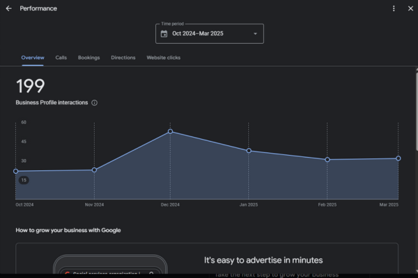Click the Feb 2025 axis label
Image resolution: width=418 pixels, height=278 pixels.
tap(327, 205)
